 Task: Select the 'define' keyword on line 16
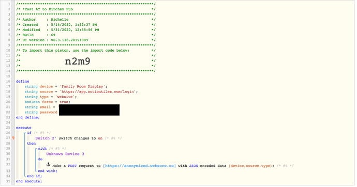pos(23,81)
